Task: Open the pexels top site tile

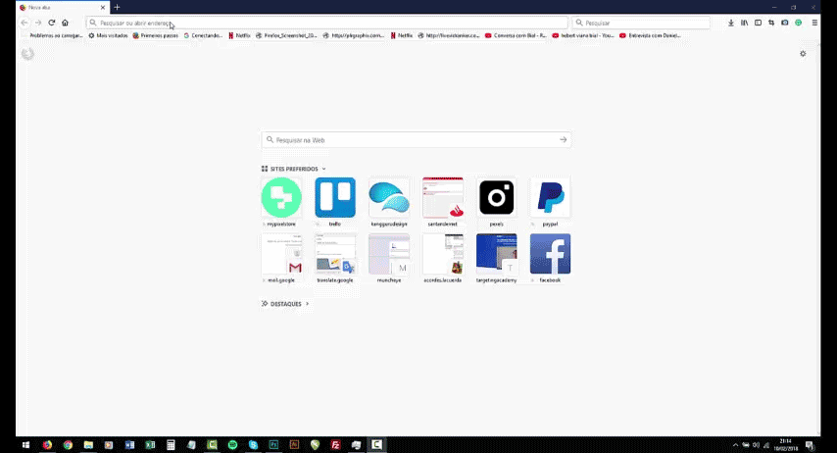Action: [497, 198]
